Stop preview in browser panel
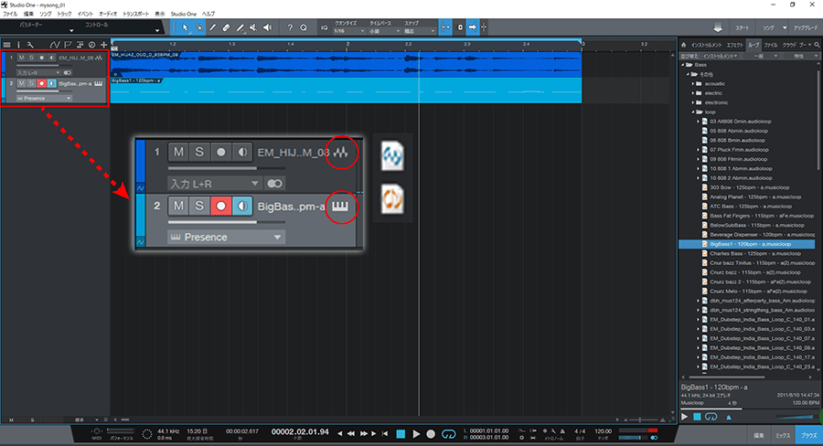This screenshot has width=823, height=446. point(697,417)
